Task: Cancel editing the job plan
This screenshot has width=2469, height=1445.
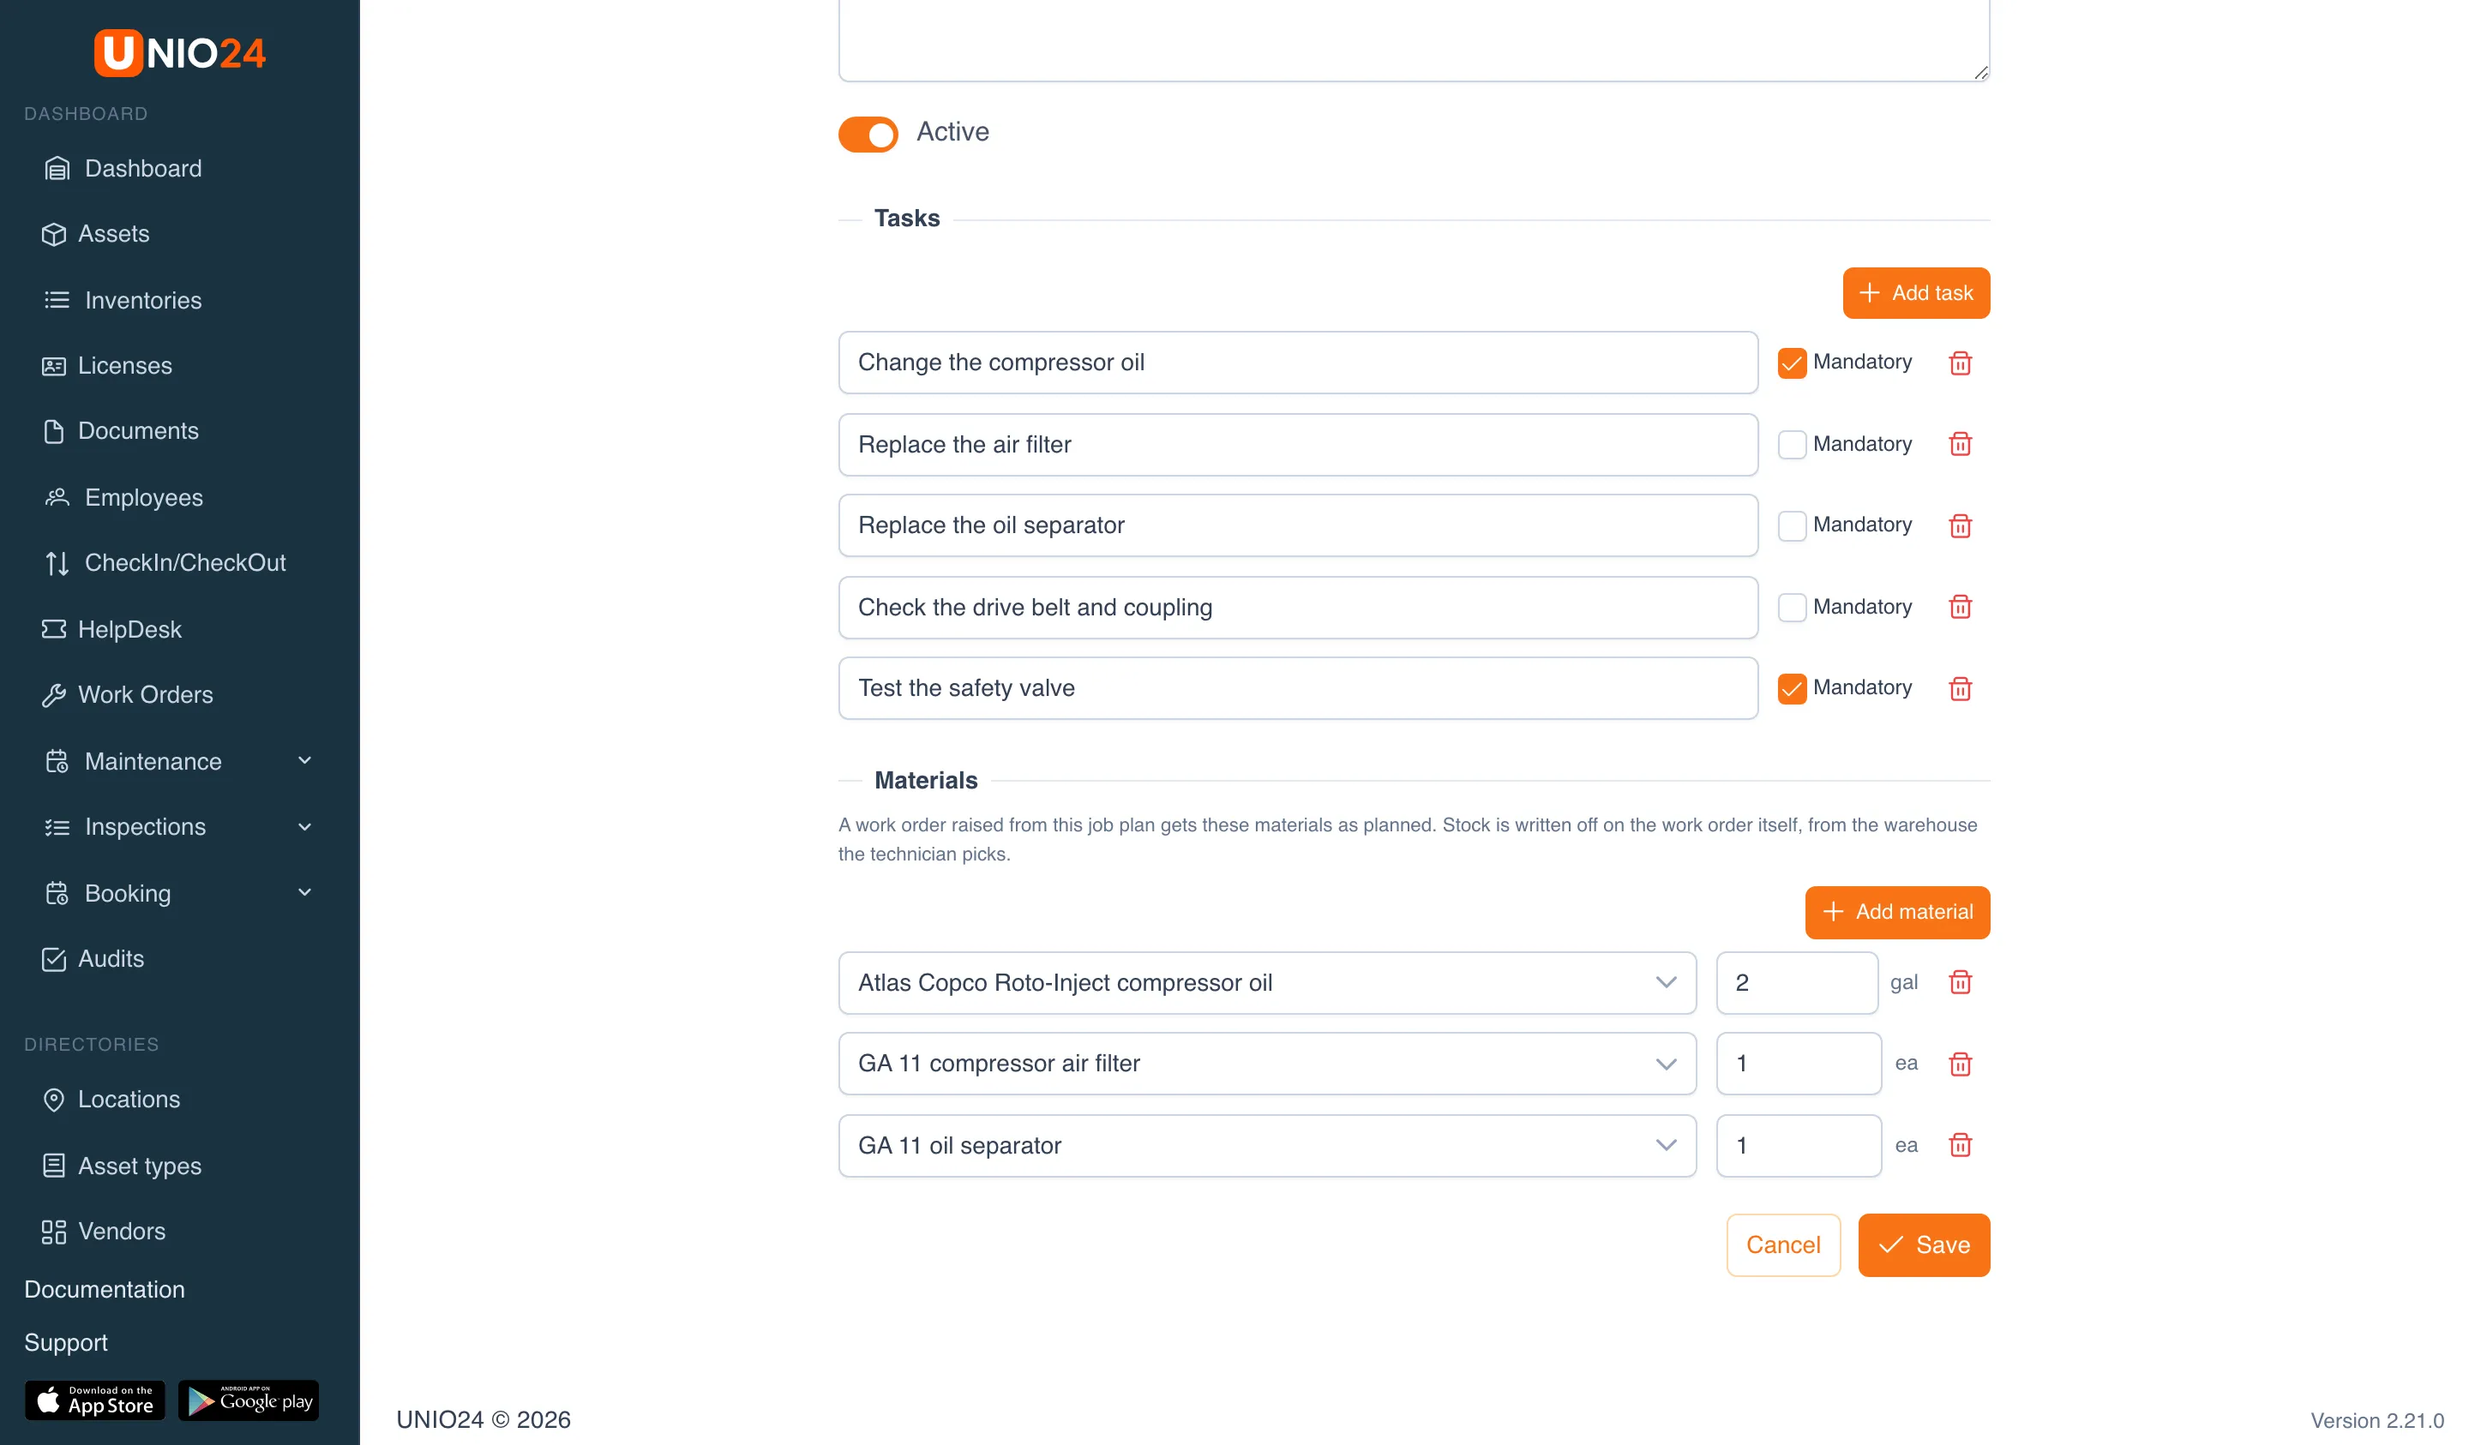Action: coord(1783,1245)
